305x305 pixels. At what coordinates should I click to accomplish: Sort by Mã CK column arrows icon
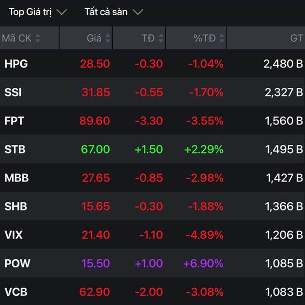tap(38, 38)
